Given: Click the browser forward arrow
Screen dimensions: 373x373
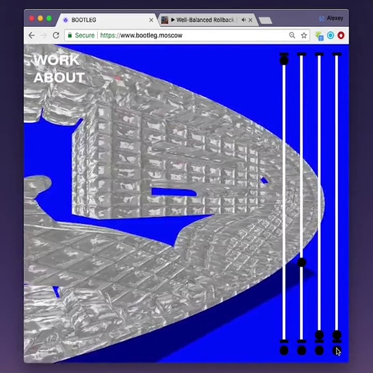Looking at the screenshot, I should [x=43, y=36].
